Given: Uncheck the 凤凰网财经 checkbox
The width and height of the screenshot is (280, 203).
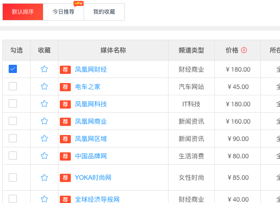Looking at the screenshot, I should coord(13,69).
